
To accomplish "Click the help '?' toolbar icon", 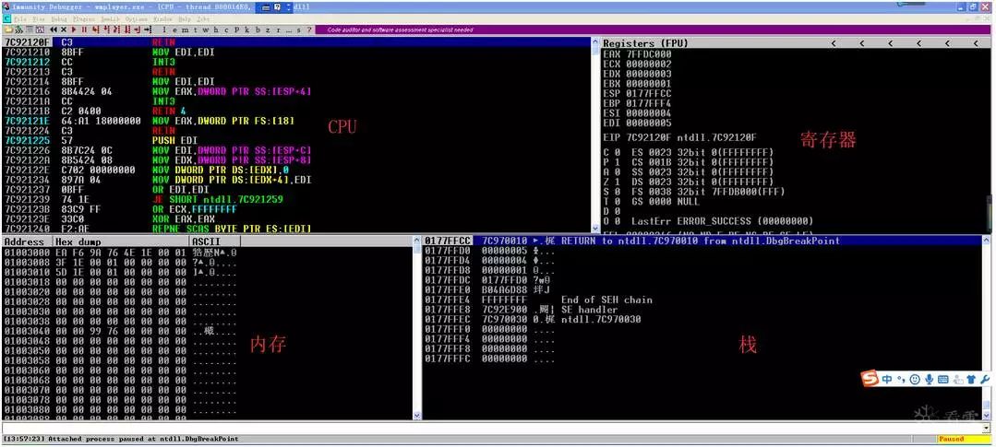I will pos(308,29).
